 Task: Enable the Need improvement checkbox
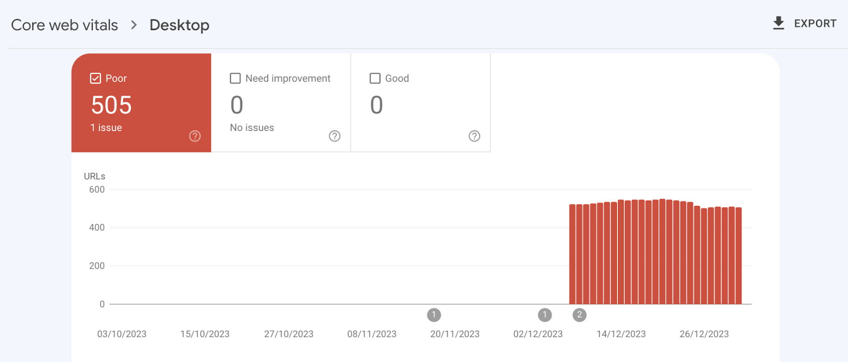tap(235, 78)
